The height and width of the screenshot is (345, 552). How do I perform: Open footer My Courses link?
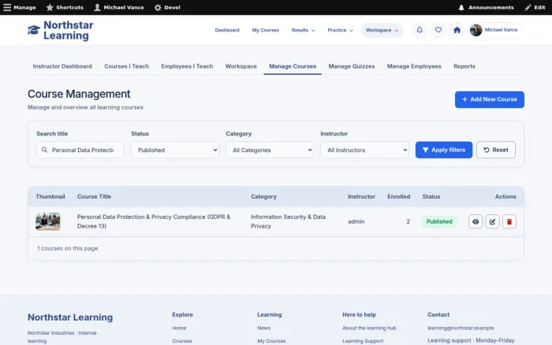click(x=271, y=341)
